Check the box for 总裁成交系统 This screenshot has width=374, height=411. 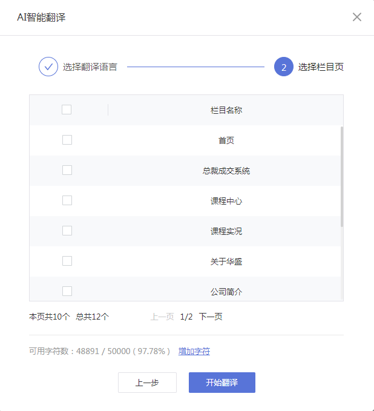[67, 170]
